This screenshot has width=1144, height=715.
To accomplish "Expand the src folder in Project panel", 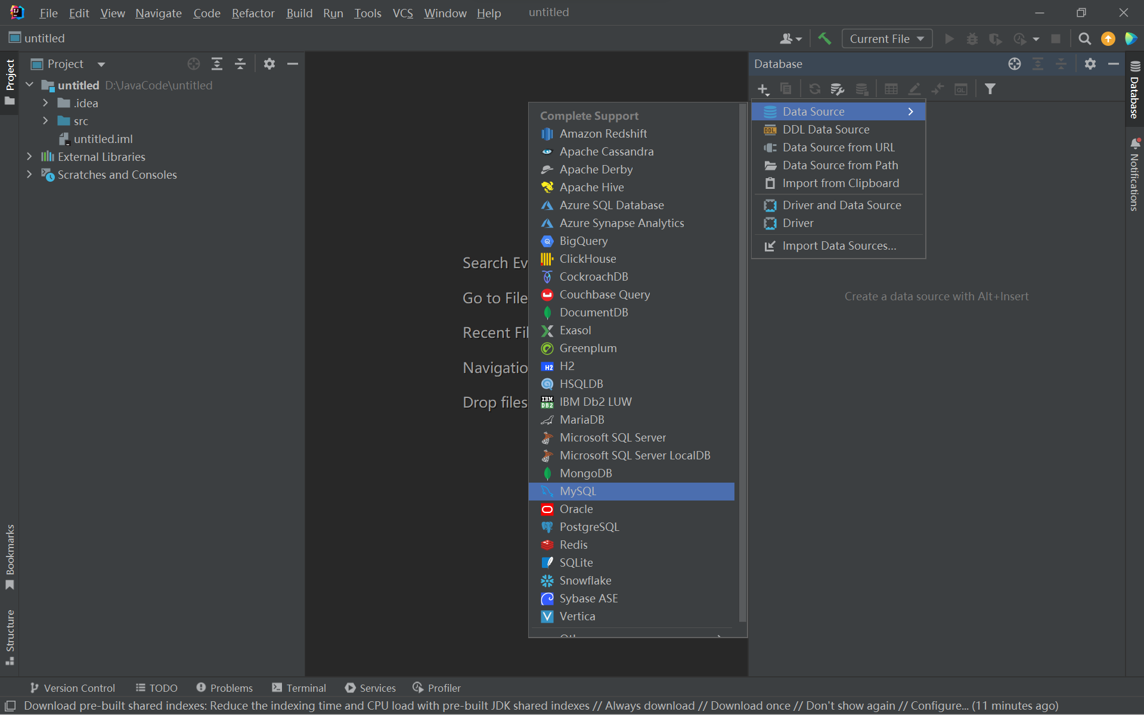I will click(45, 120).
